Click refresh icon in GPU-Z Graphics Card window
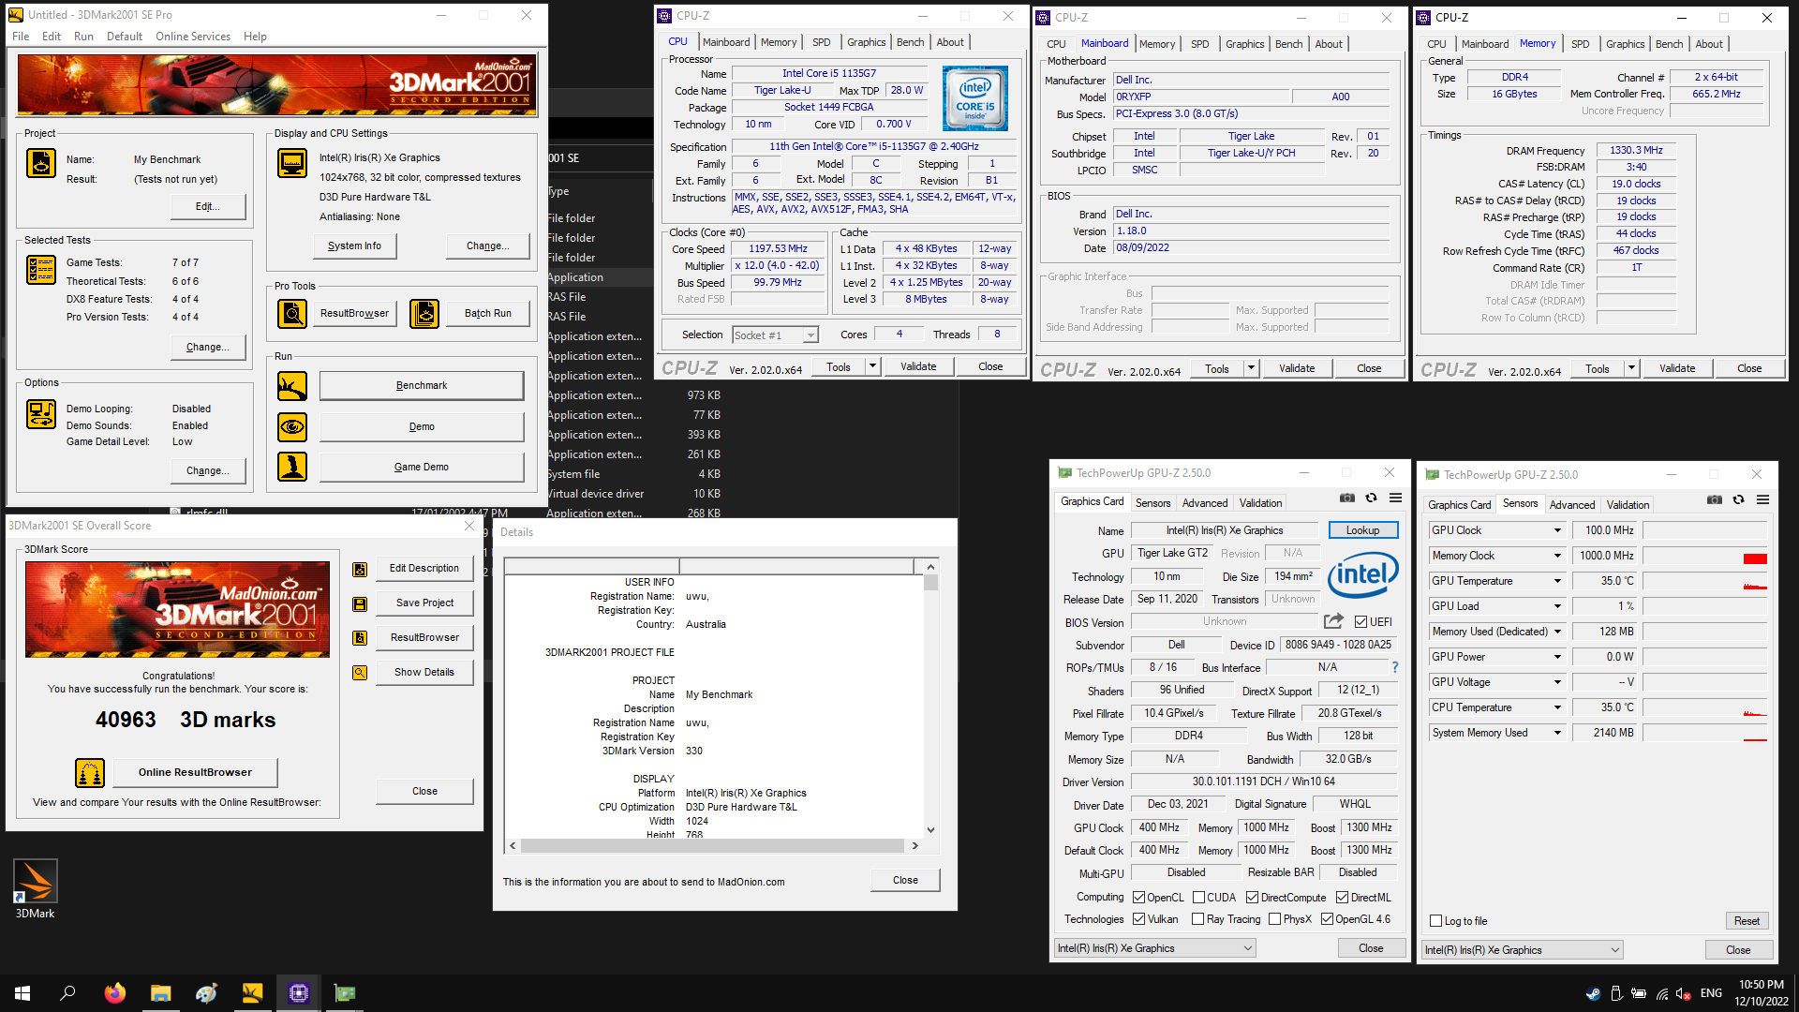Image resolution: width=1799 pixels, height=1012 pixels. click(1372, 499)
